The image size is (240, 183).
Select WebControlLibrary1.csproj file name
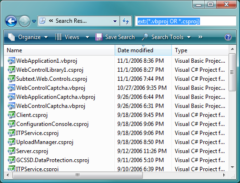tap(50, 70)
